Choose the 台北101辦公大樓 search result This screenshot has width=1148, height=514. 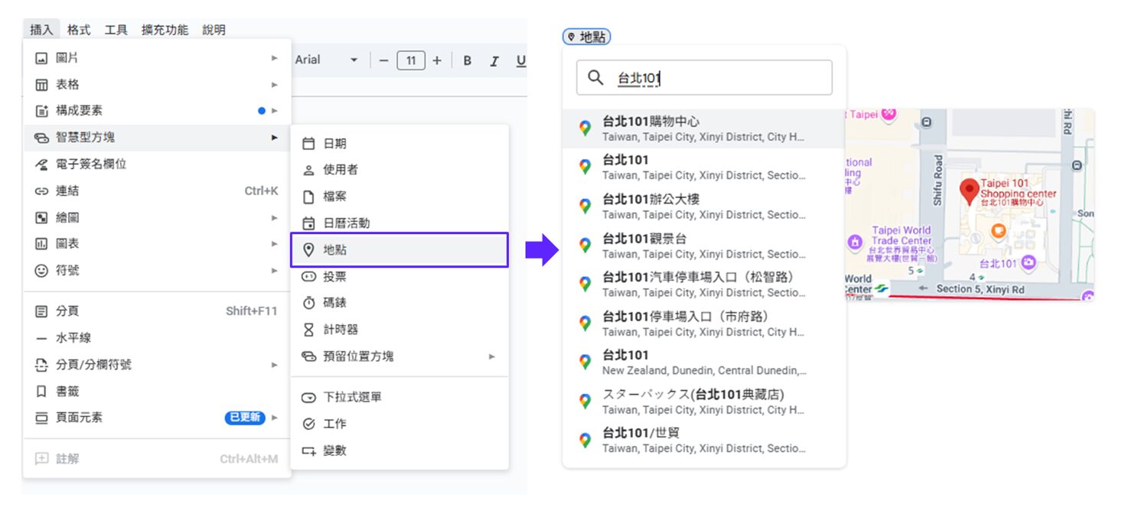704,207
